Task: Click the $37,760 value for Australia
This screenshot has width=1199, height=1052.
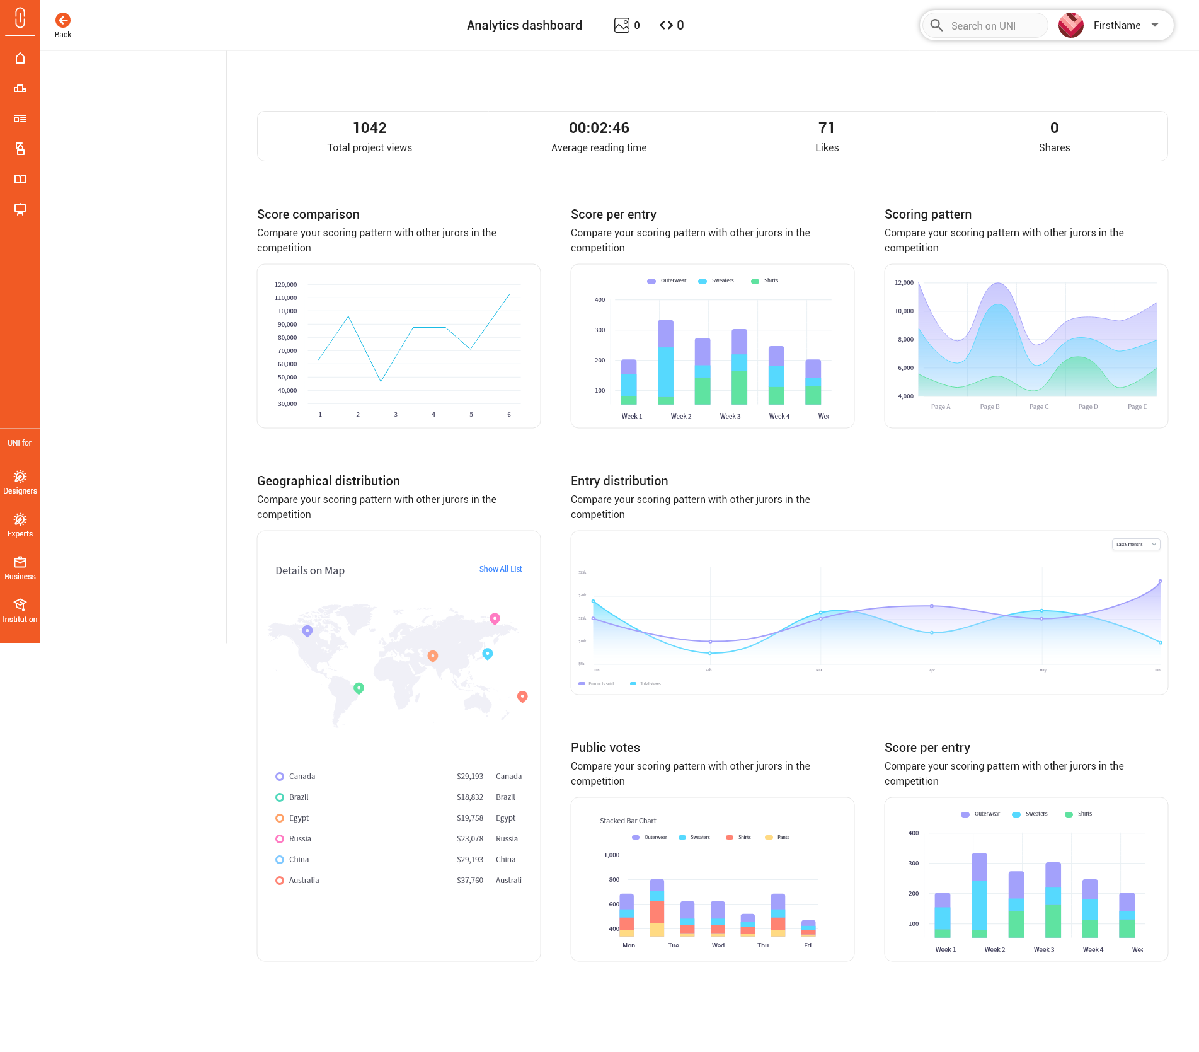Action: [470, 880]
